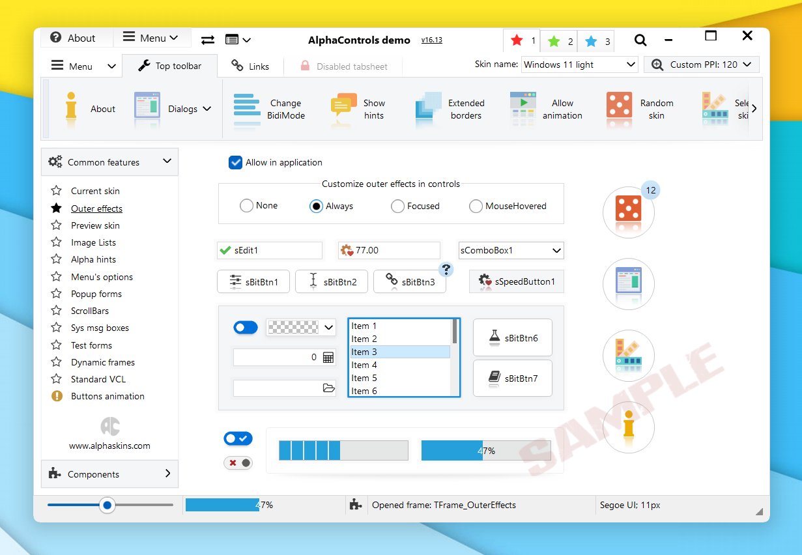Open the Skin name dropdown

580,64
